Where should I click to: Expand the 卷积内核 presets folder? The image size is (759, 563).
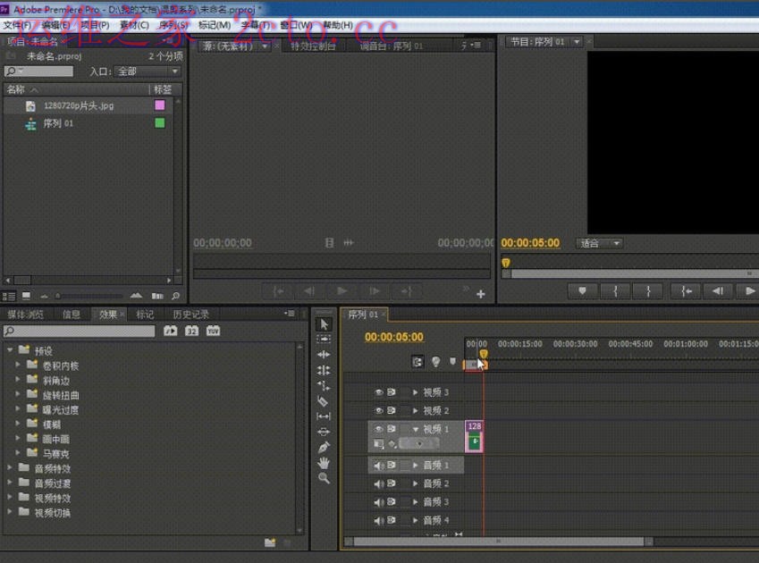[18, 365]
